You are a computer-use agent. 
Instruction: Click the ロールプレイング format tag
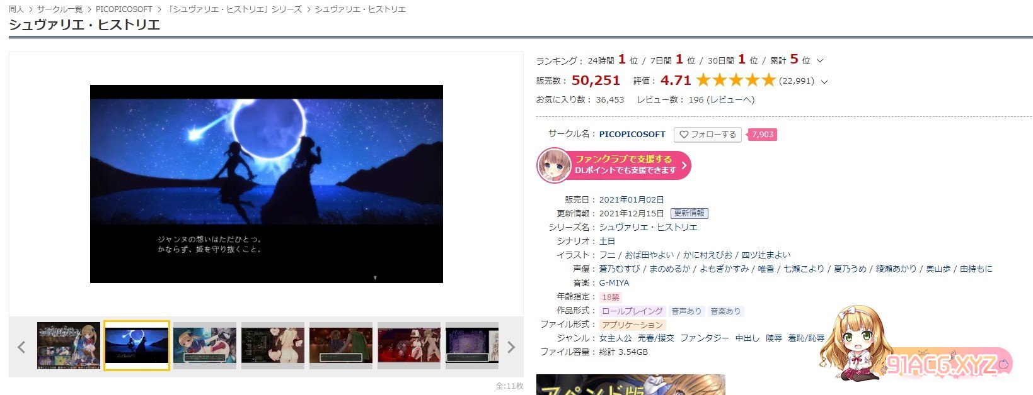point(632,311)
